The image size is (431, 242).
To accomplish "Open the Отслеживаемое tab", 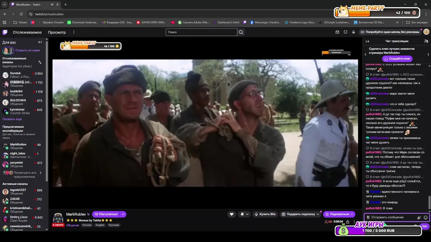I will pyautogui.click(x=27, y=32).
